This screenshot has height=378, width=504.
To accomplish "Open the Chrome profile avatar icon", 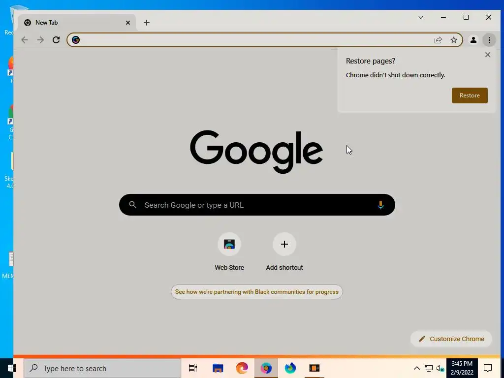I will point(473,40).
